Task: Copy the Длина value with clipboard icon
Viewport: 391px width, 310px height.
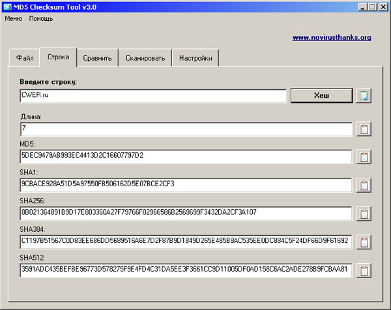Action: tap(364, 129)
